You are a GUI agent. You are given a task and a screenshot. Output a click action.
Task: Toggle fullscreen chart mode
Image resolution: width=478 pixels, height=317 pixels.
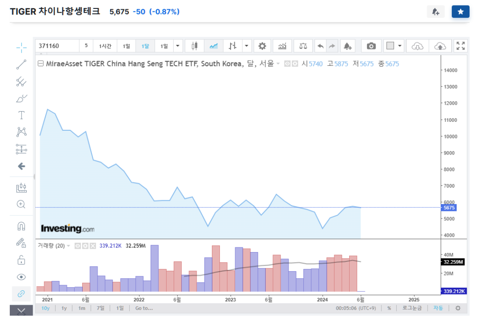point(461,46)
